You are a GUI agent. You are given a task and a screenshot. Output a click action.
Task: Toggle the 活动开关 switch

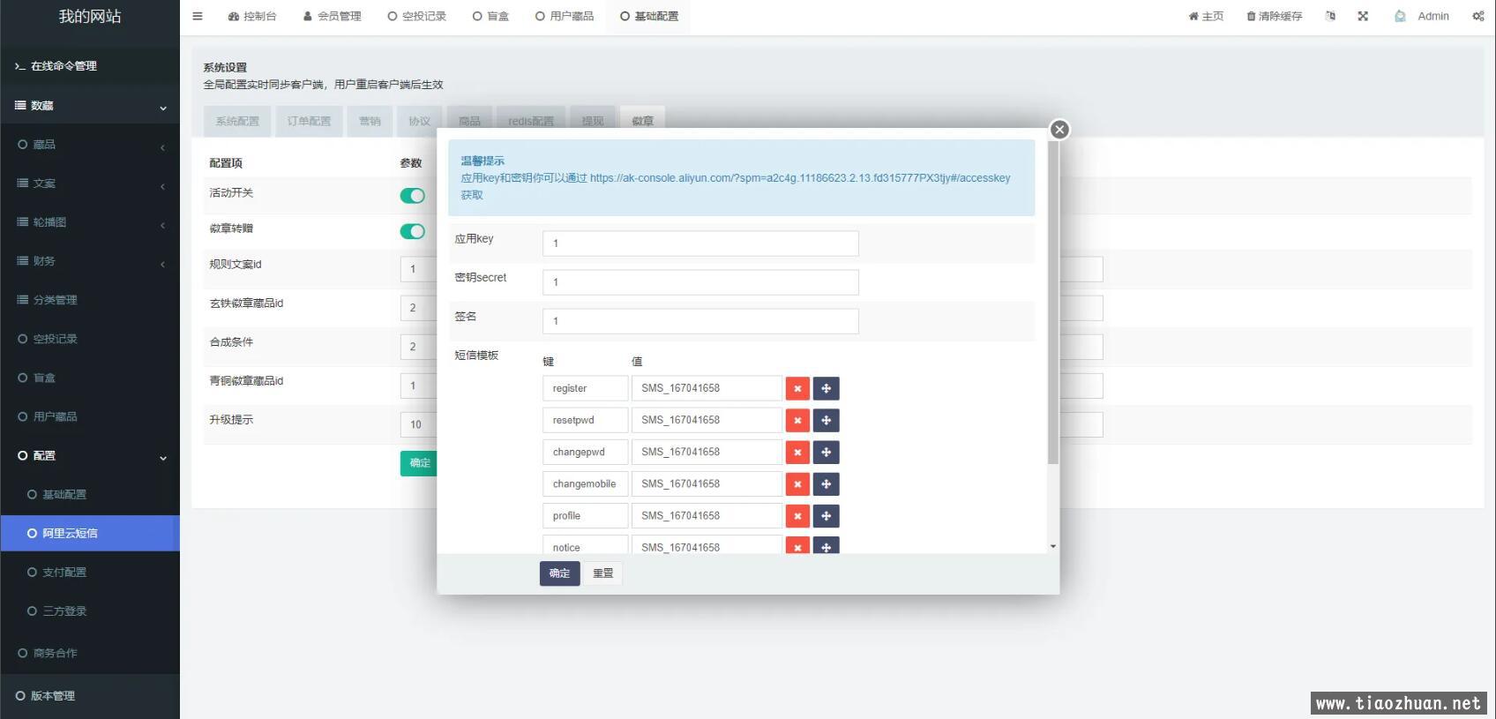pyautogui.click(x=412, y=196)
